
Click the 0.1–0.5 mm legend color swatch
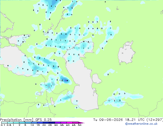click(x=4, y=123)
